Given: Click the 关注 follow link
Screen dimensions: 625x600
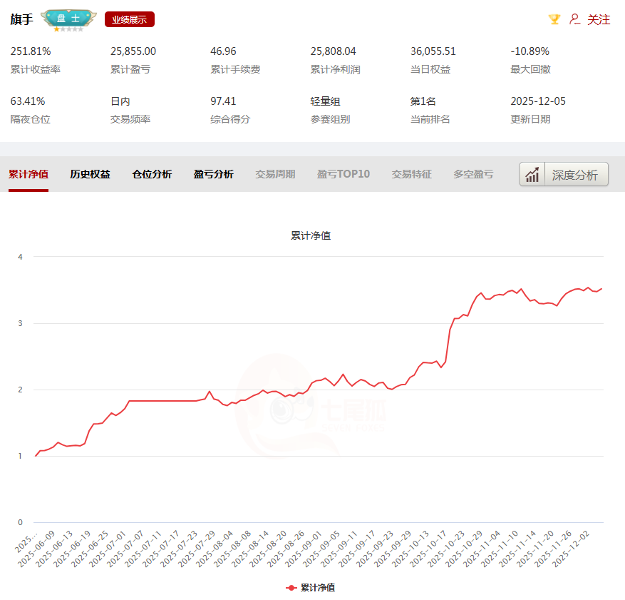Looking at the screenshot, I should [x=599, y=19].
